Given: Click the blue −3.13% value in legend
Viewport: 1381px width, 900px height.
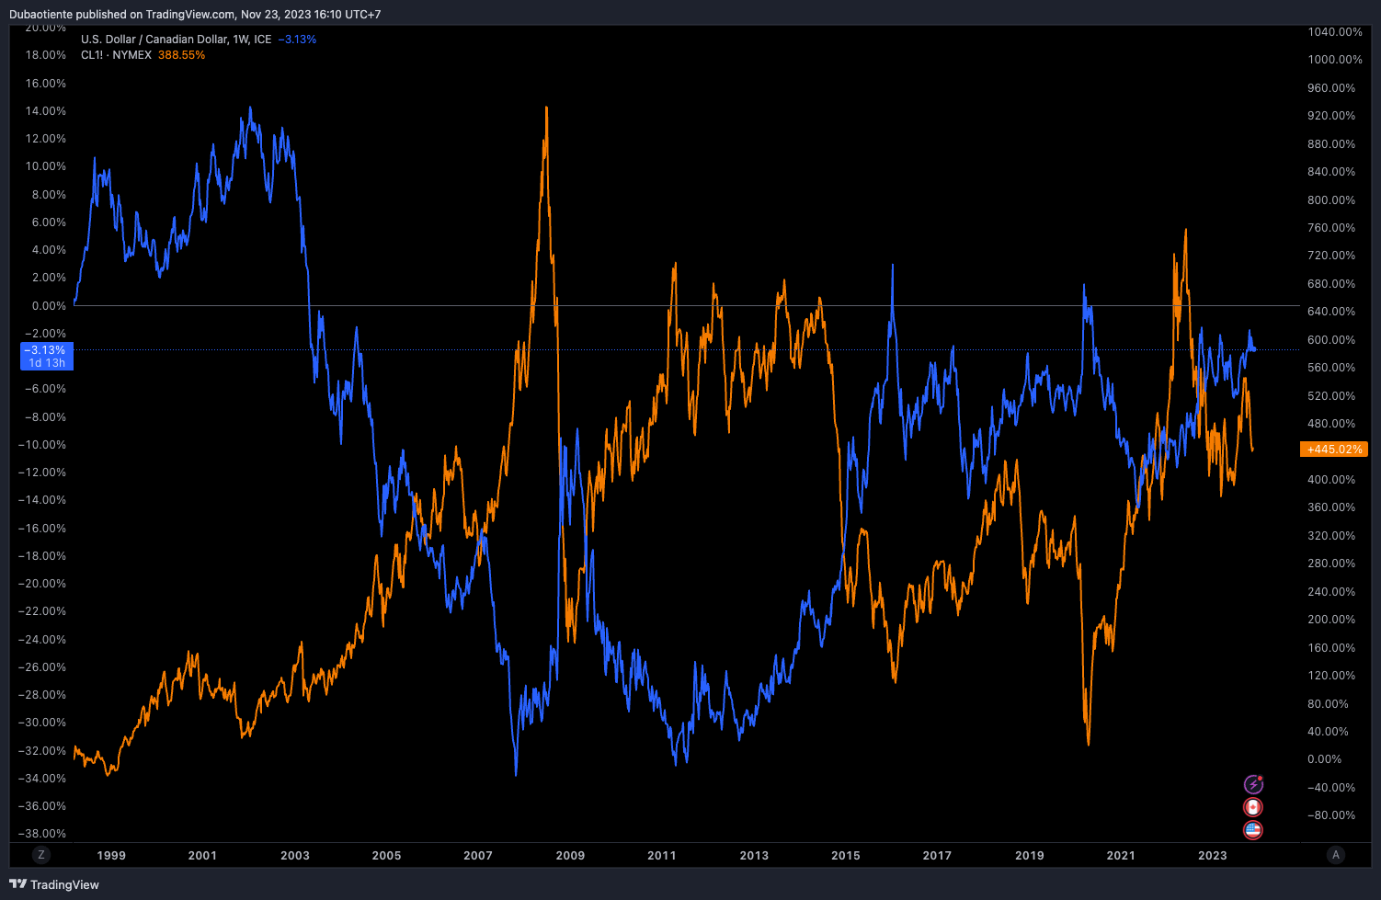Looking at the screenshot, I should pyautogui.click(x=297, y=40).
